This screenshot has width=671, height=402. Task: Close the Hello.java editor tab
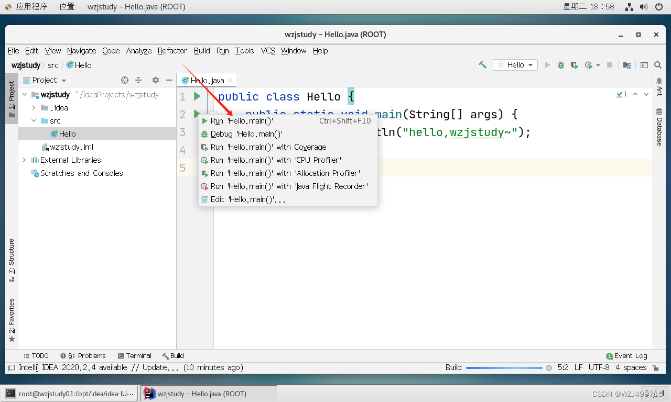click(230, 80)
